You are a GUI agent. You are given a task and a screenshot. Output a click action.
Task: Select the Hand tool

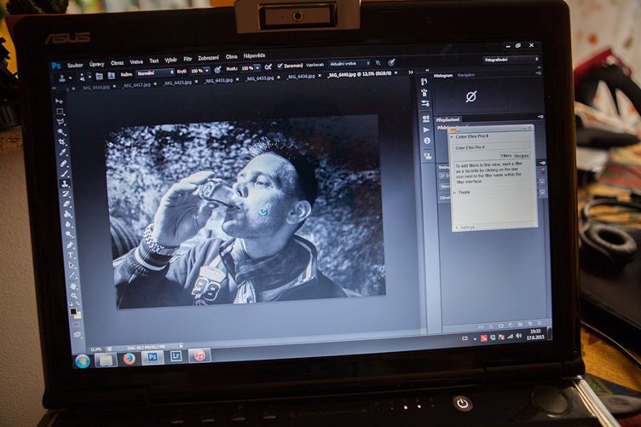tap(73, 286)
